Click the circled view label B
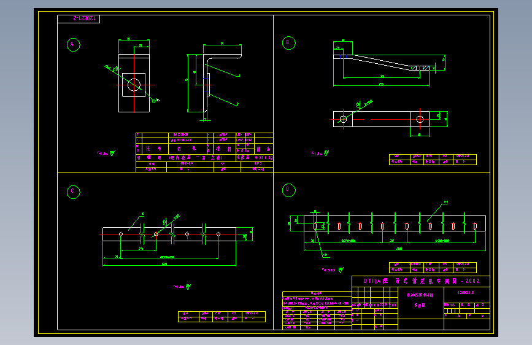 pyautogui.click(x=289, y=43)
